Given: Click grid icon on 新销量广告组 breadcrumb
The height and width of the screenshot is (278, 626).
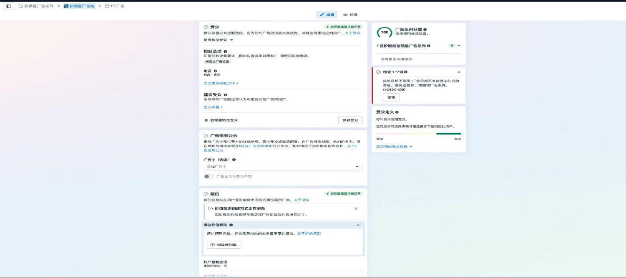Looking at the screenshot, I should [x=66, y=6].
